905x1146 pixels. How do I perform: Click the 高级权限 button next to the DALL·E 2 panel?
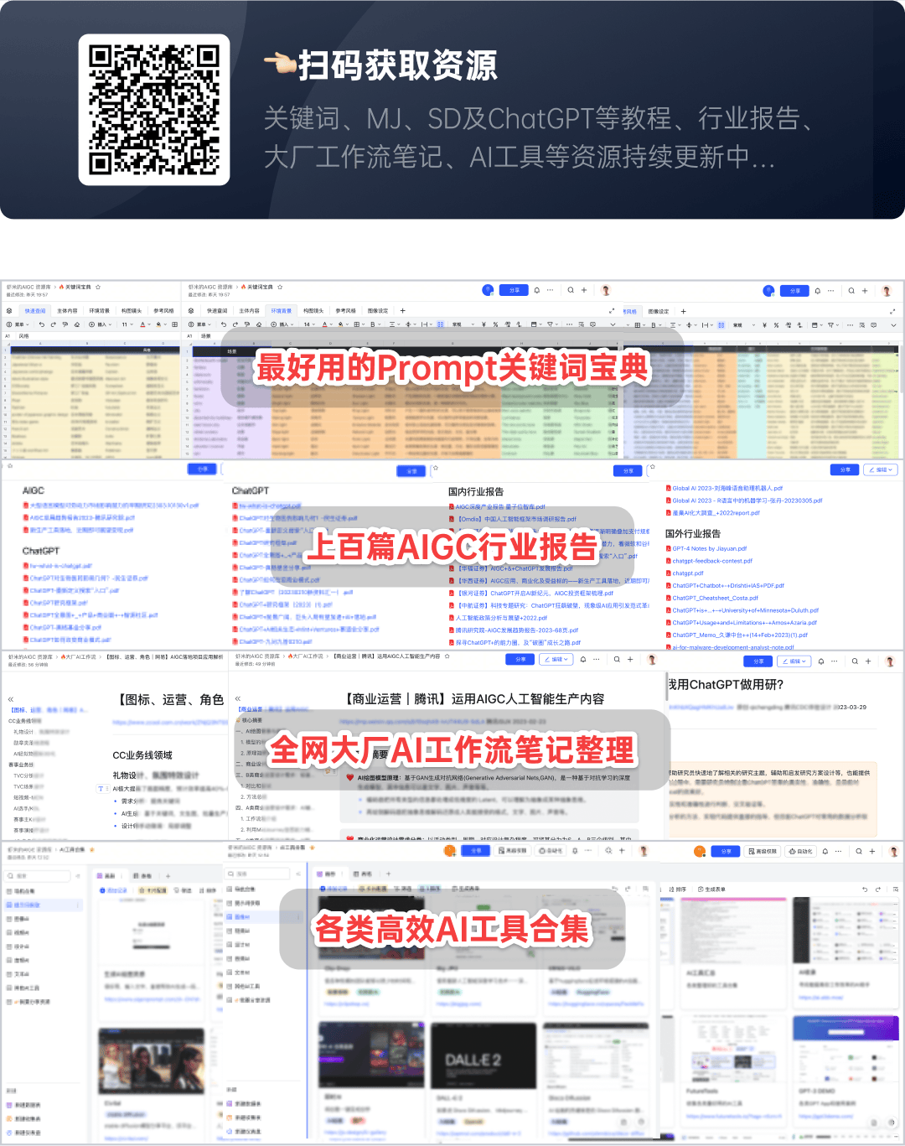pyautogui.click(x=512, y=850)
